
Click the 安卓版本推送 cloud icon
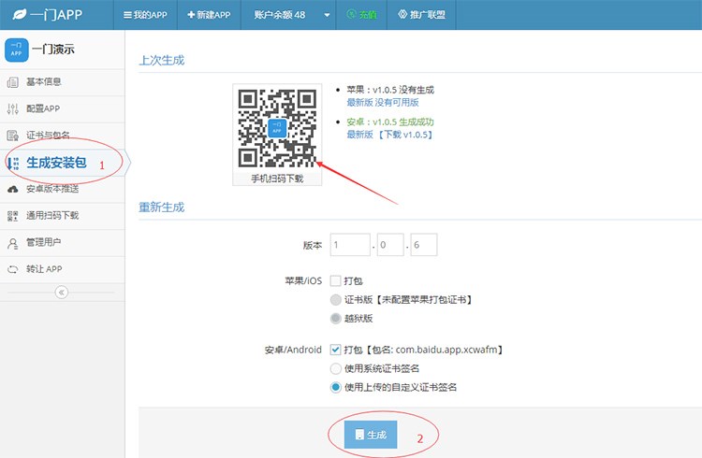click(x=13, y=189)
